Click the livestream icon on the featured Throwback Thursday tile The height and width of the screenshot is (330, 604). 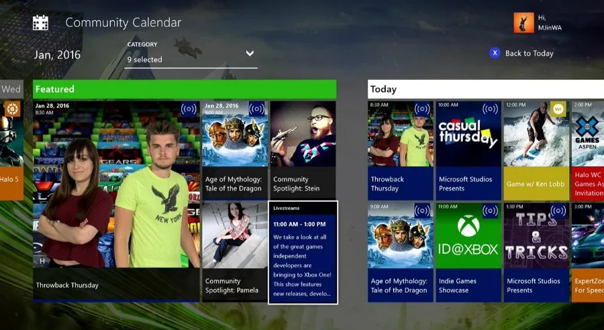pyautogui.click(x=189, y=109)
